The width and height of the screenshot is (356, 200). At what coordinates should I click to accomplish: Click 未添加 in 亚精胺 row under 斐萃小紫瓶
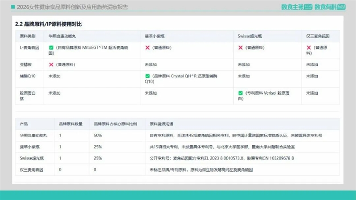click(151, 64)
